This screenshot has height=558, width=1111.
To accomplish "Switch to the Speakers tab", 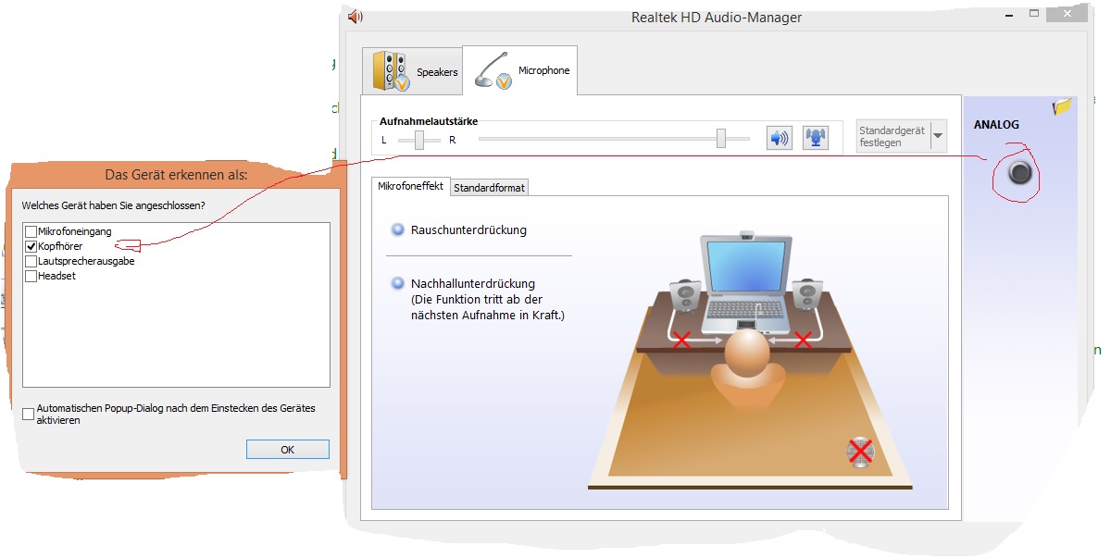I will click(412, 71).
